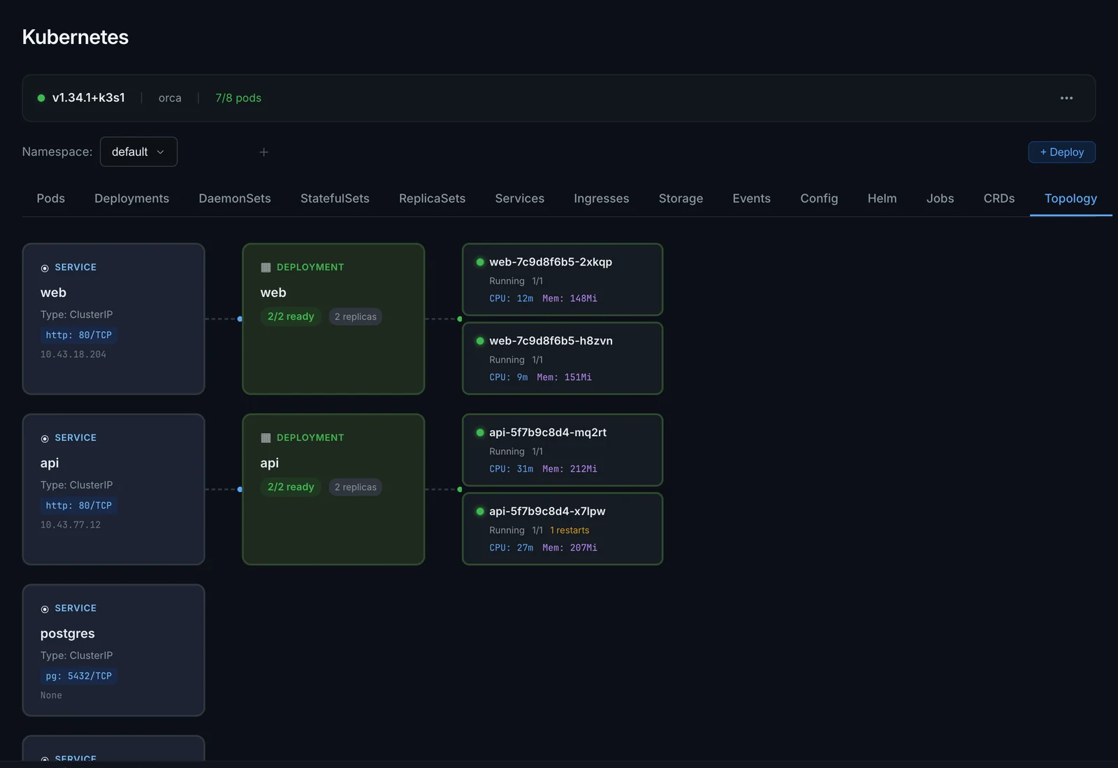Open the StatefulSets tab
The height and width of the screenshot is (768, 1118).
tap(335, 198)
